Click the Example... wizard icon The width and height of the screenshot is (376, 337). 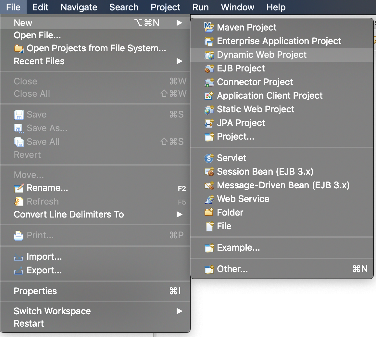click(x=209, y=248)
